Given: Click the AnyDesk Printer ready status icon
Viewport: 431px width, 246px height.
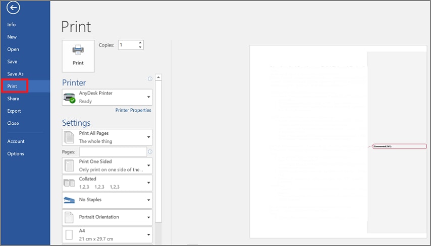Looking at the screenshot, I should (69, 98).
